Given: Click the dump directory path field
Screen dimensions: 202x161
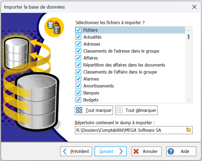Looking at the screenshot, I should pos(130,130).
